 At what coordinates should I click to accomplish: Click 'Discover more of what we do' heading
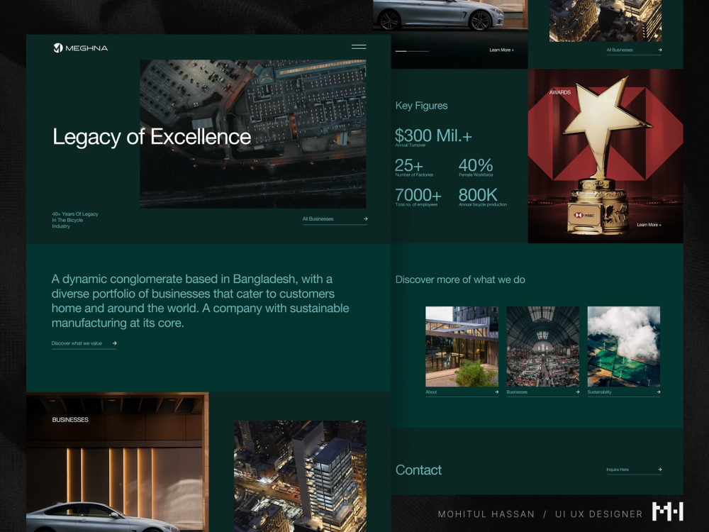[x=460, y=279]
